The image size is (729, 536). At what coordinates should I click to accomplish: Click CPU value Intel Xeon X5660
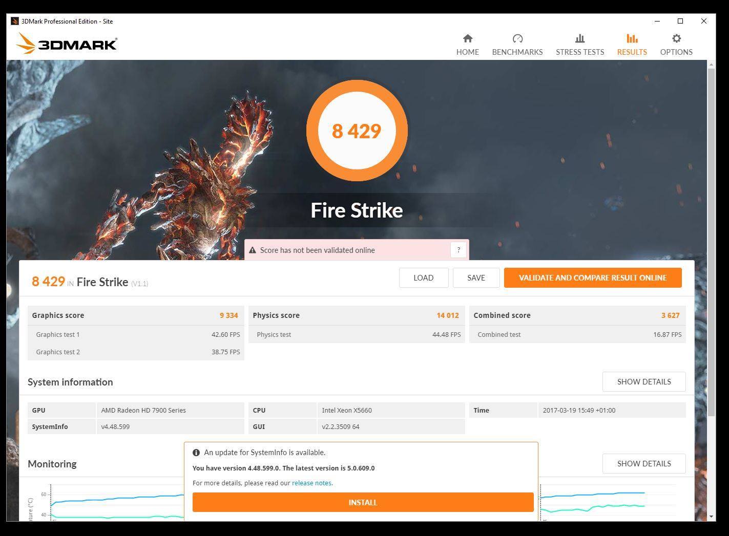pos(347,410)
